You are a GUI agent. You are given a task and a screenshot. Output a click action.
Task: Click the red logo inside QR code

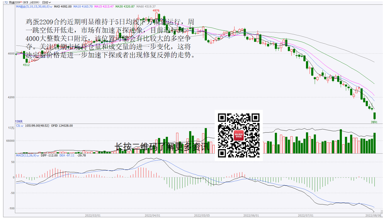239,135
